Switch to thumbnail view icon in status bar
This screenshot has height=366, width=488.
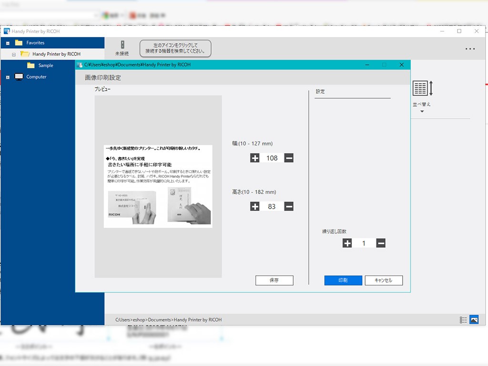474,320
